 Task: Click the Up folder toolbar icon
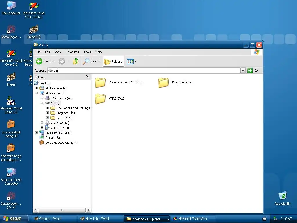[76, 61]
